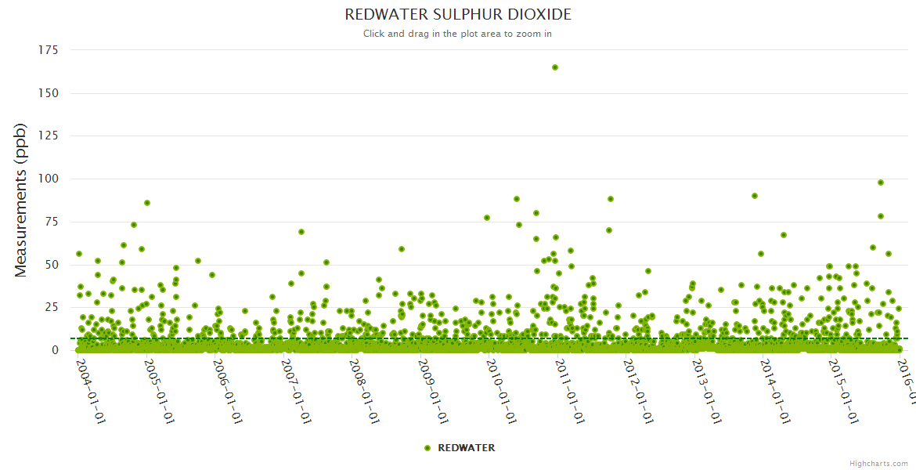
Task: Click the 100 y-axis tick label
Action: coord(48,179)
